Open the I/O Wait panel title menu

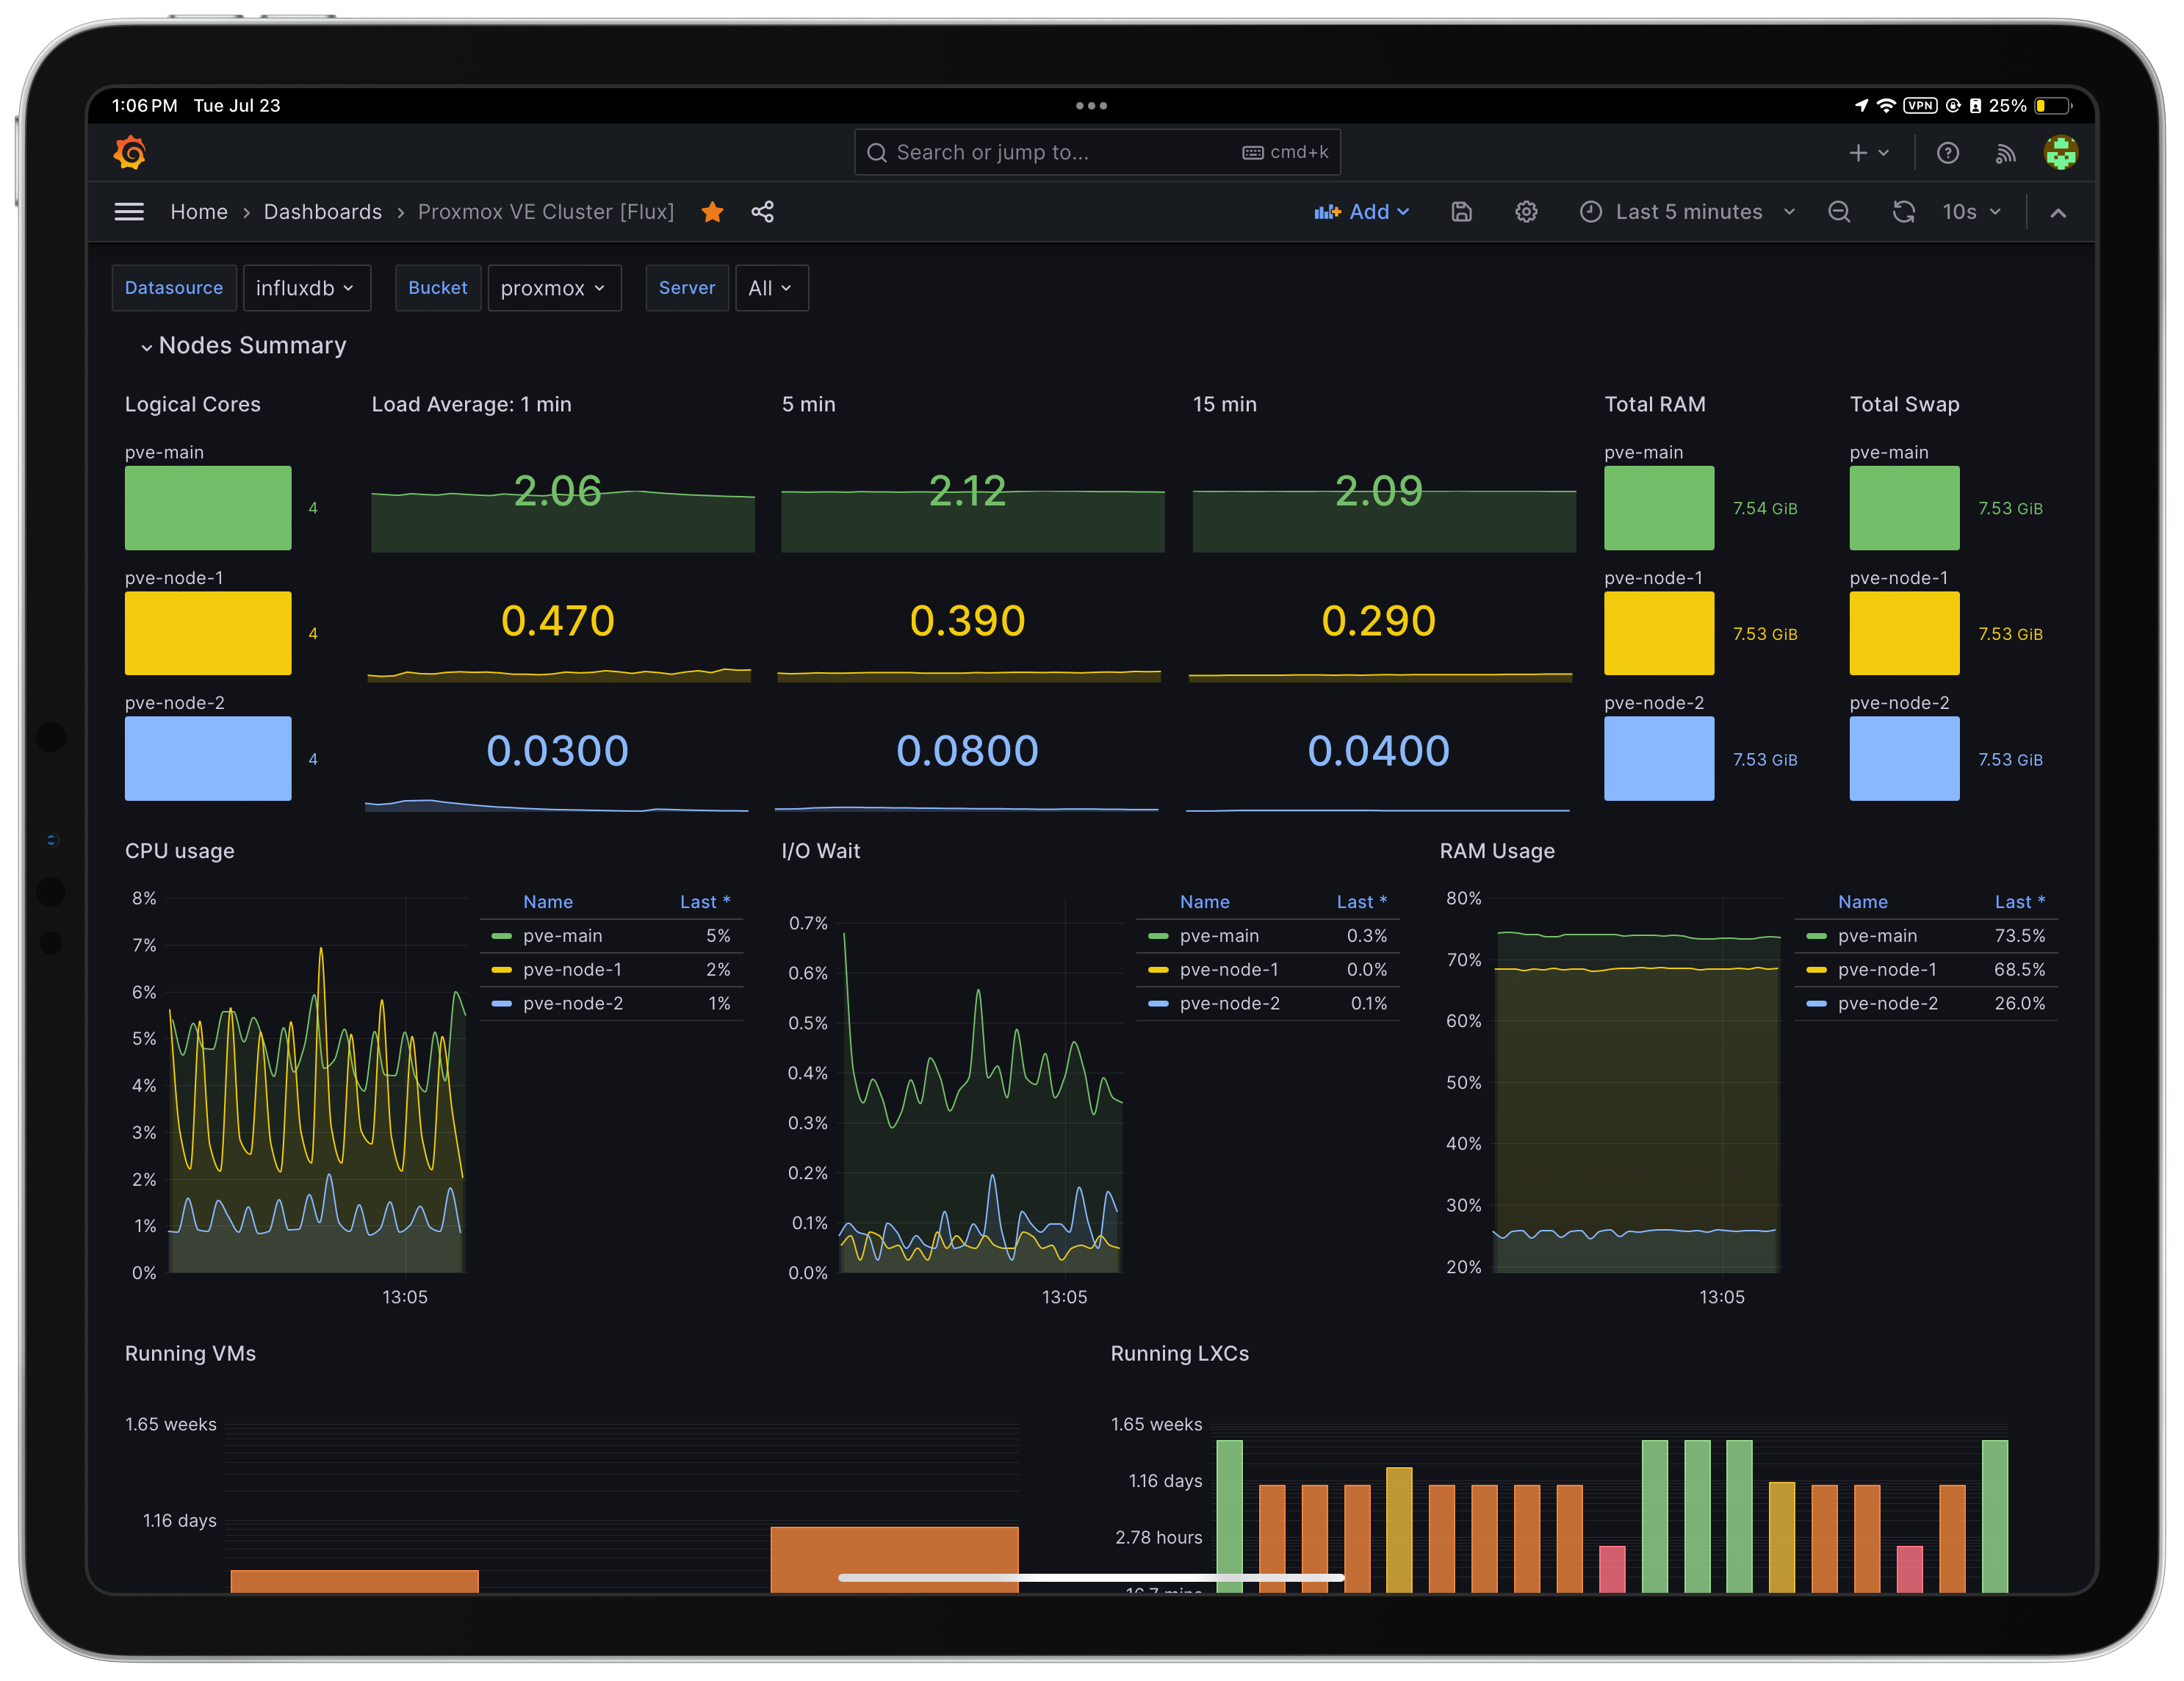820,851
